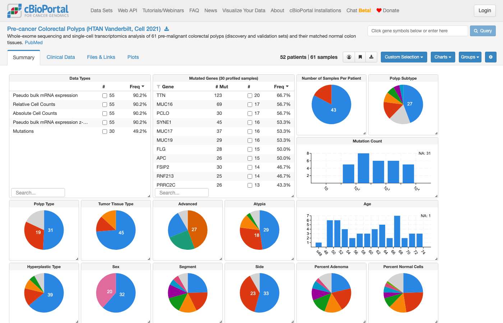
Task: Click the view selected cases user icon
Action: (x=349, y=57)
